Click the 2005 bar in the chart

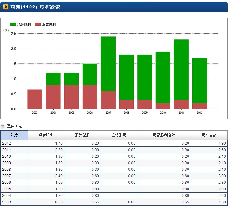click(x=72, y=91)
